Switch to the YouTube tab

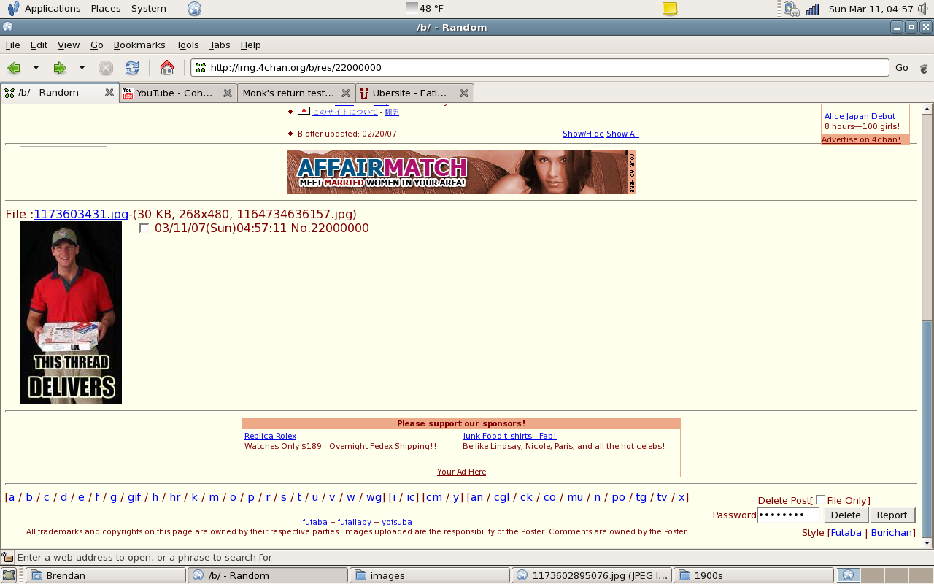(x=177, y=93)
